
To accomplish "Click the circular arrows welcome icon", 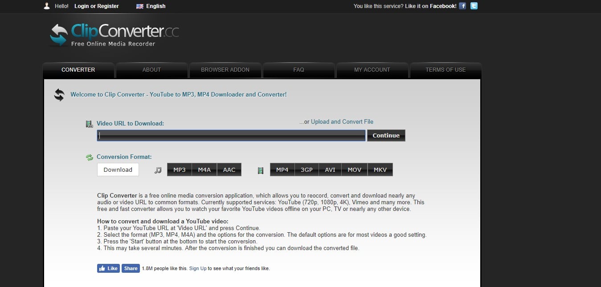I will (x=59, y=95).
